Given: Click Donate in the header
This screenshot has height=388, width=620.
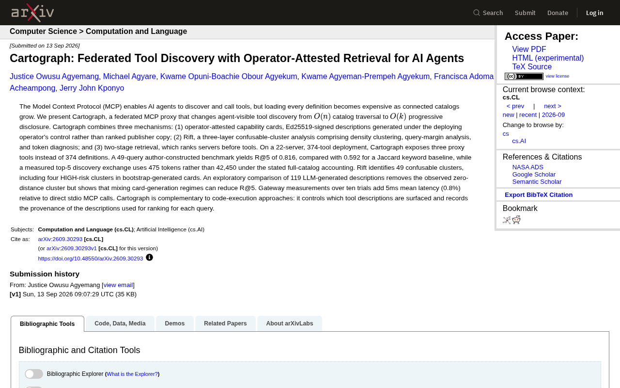Looking at the screenshot, I should (558, 13).
